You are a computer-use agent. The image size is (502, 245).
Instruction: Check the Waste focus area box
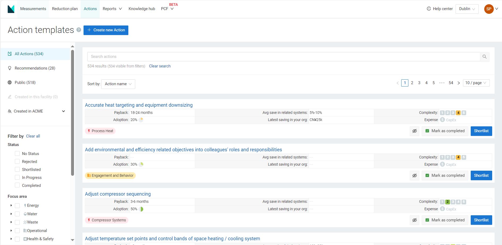pyautogui.click(x=17, y=222)
